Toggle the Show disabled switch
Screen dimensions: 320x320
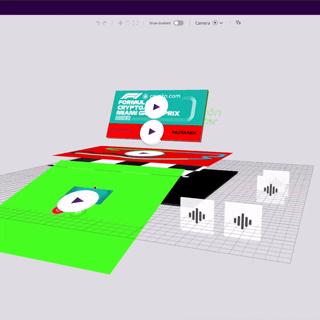coord(179,23)
